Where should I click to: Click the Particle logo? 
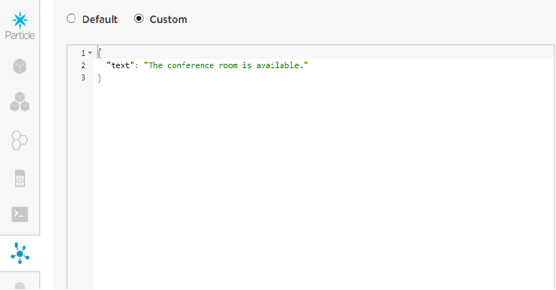point(20,23)
